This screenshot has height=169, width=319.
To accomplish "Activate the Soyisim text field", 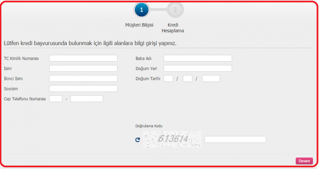I will click(x=83, y=89).
